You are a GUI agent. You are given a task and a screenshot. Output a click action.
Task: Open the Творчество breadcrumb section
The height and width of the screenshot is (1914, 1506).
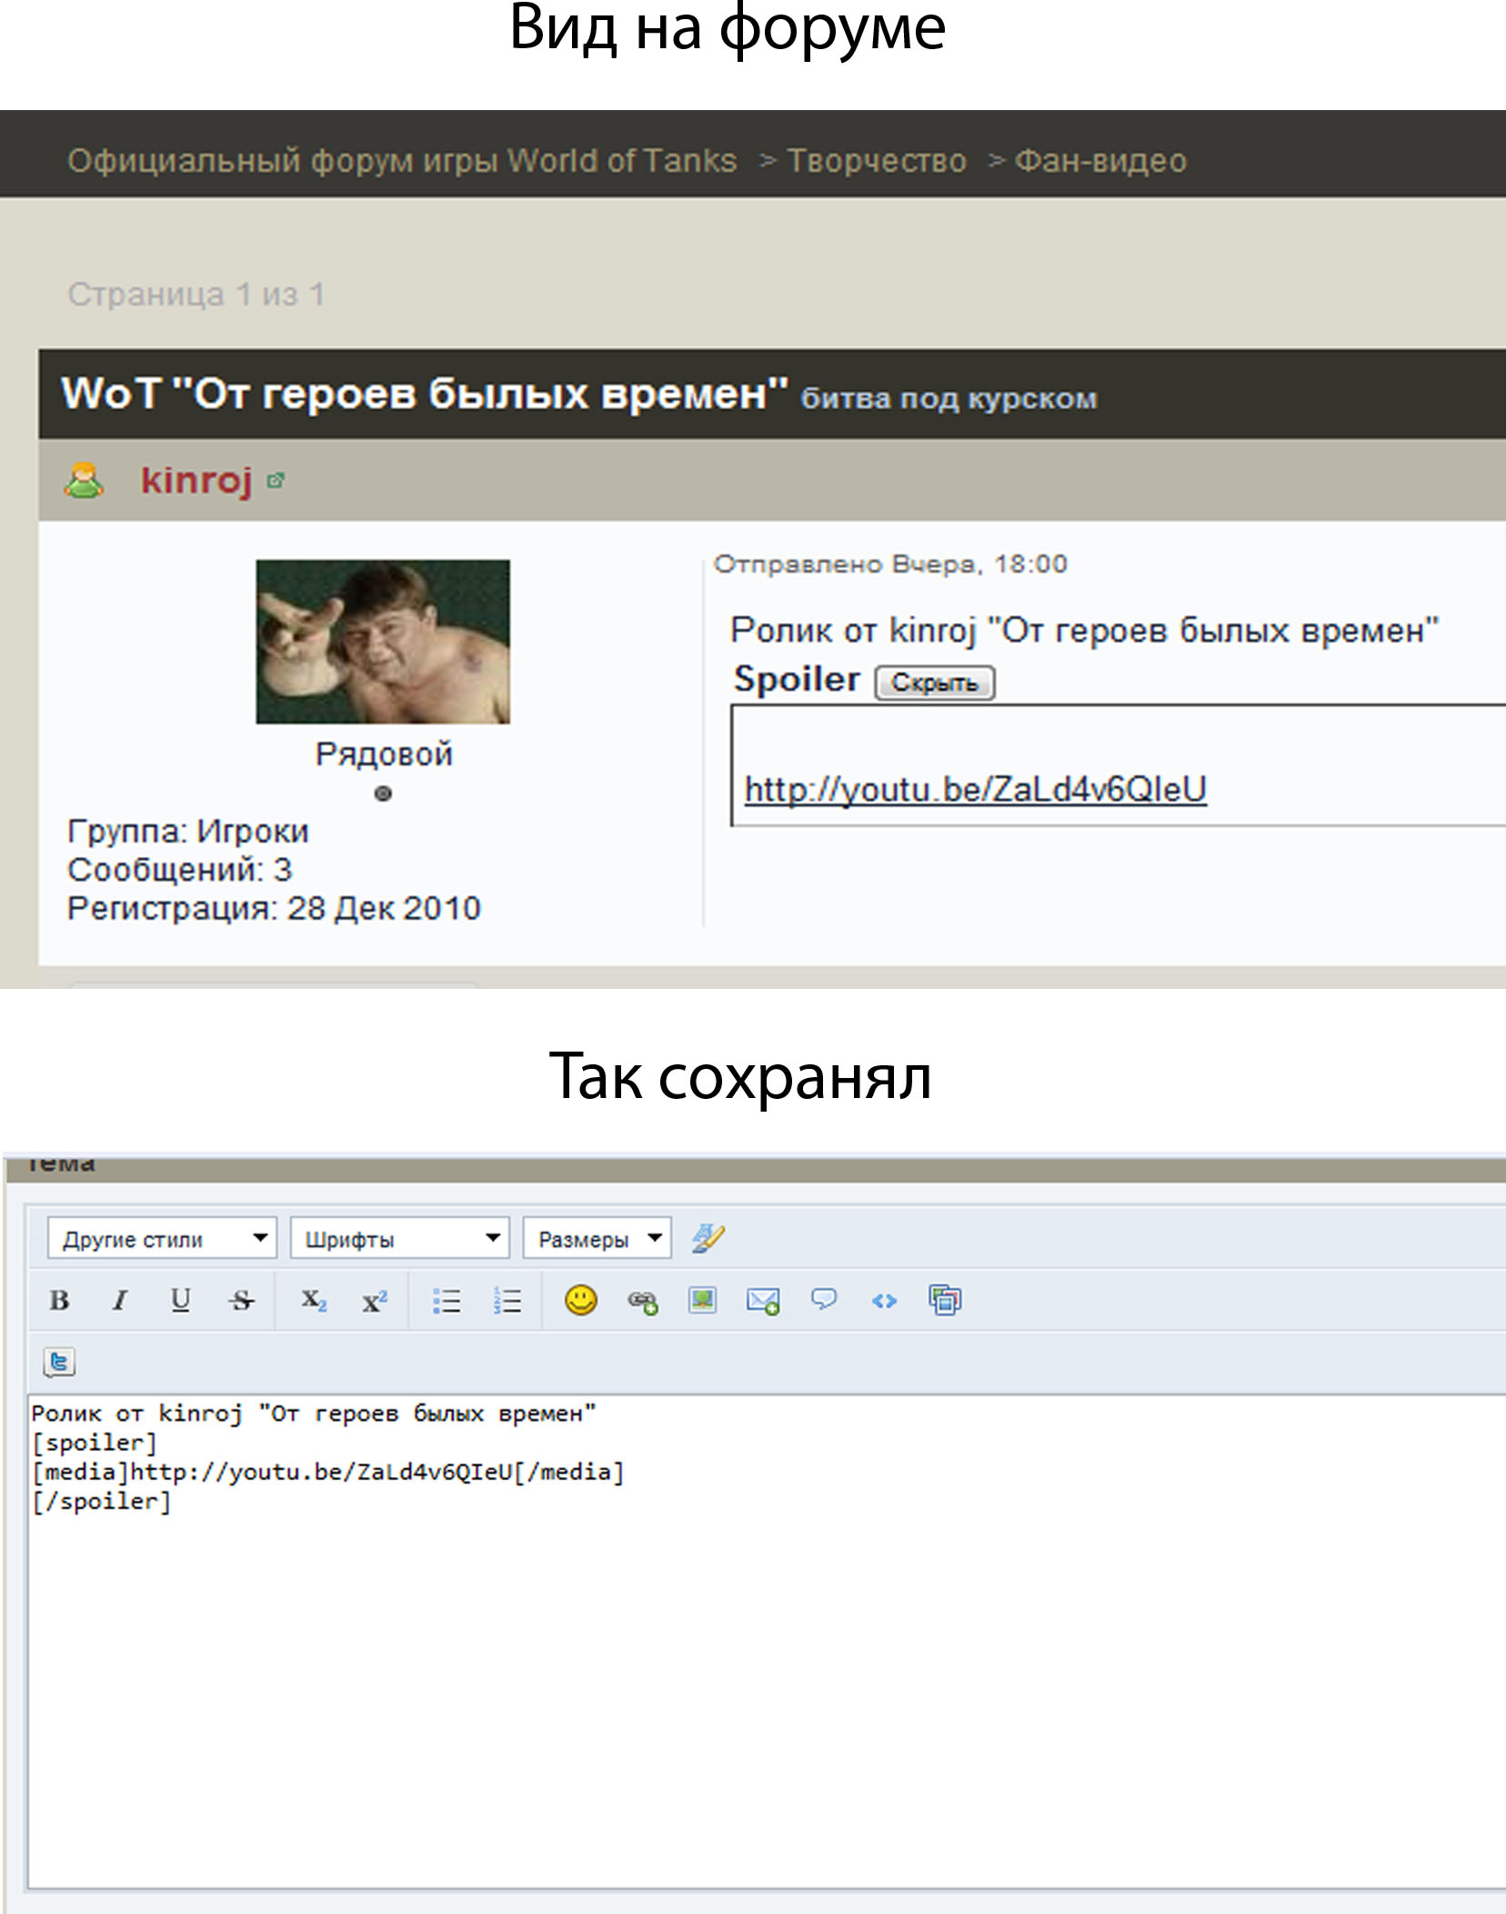point(877,161)
